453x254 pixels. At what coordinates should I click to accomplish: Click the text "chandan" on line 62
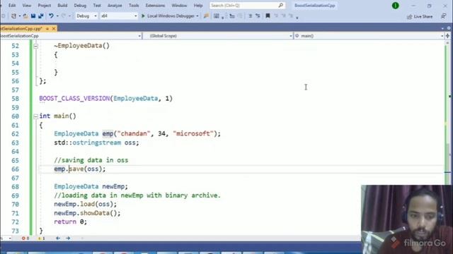click(134, 133)
